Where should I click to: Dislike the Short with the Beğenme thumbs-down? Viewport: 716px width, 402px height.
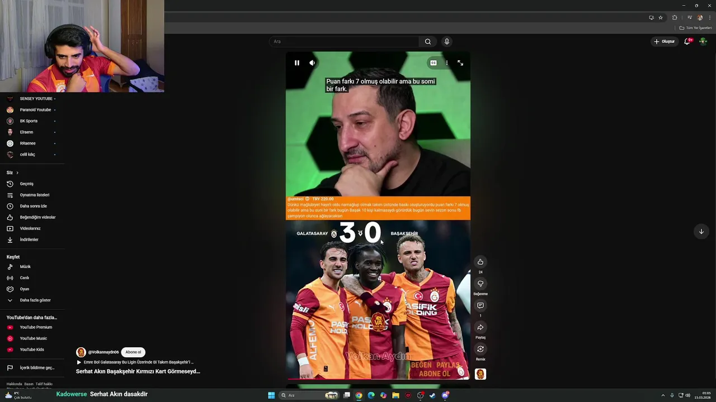(480, 284)
